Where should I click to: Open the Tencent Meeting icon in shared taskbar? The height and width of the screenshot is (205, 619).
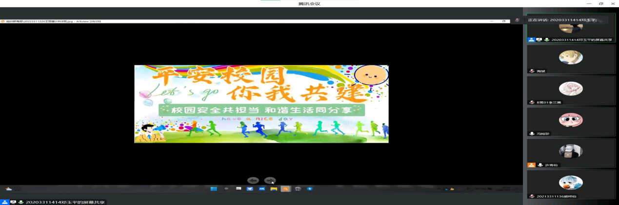point(262,189)
